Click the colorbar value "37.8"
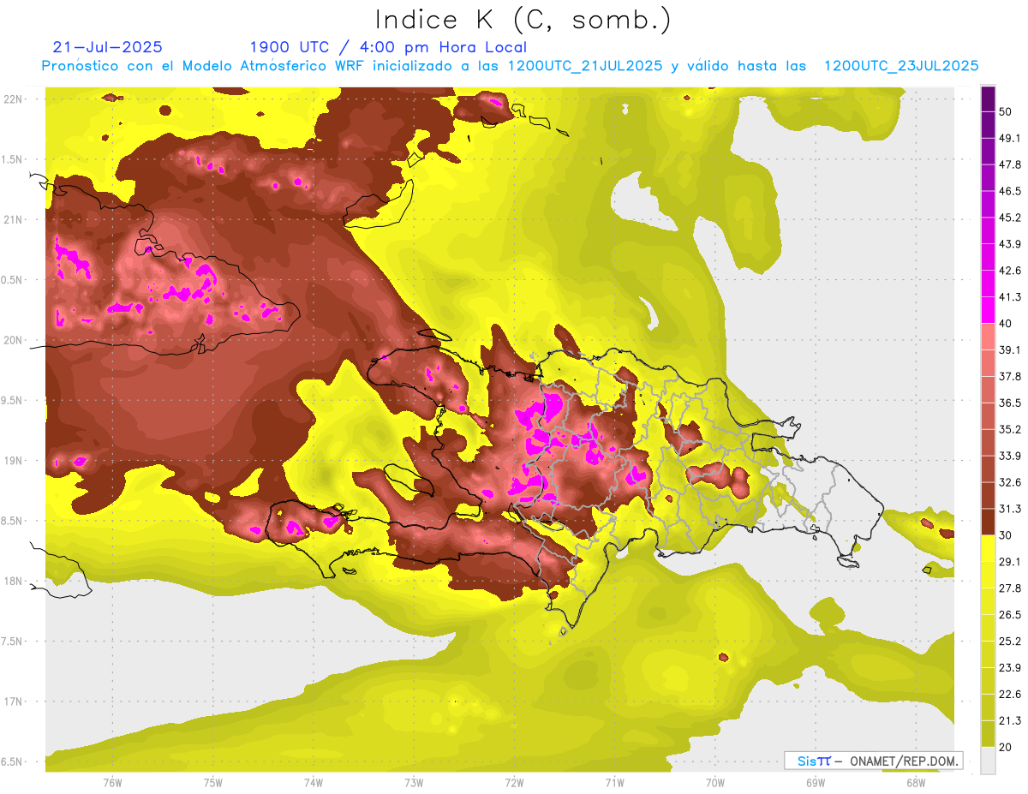 pyautogui.click(x=1010, y=376)
